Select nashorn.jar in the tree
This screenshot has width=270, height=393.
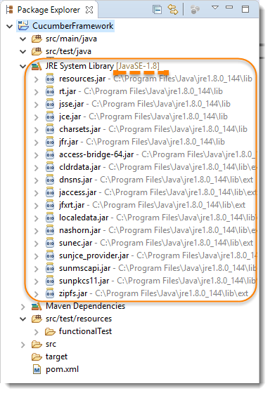point(80,230)
